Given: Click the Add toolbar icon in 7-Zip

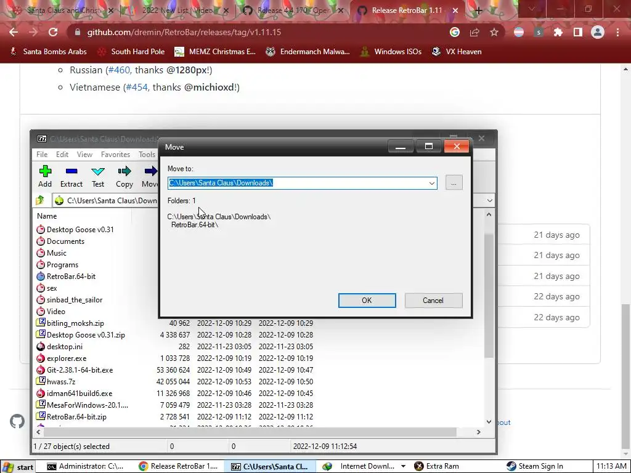Looking at the screenshot, I should [45, 176].
